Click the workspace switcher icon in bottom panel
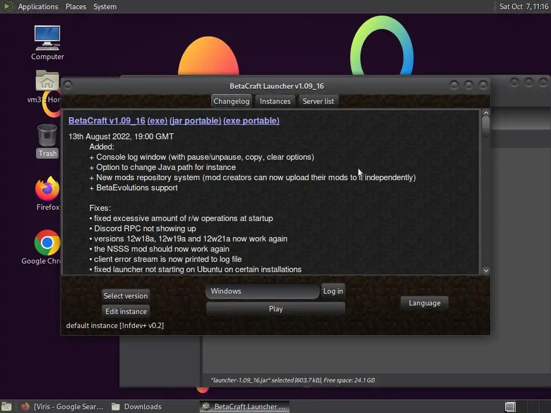The image size is (551, 413). (x=510, y=407)
